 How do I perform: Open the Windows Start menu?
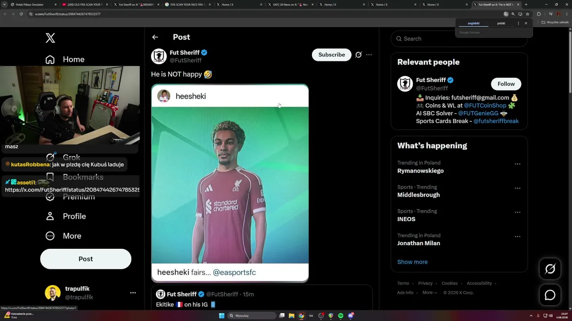tap(221, 316)
